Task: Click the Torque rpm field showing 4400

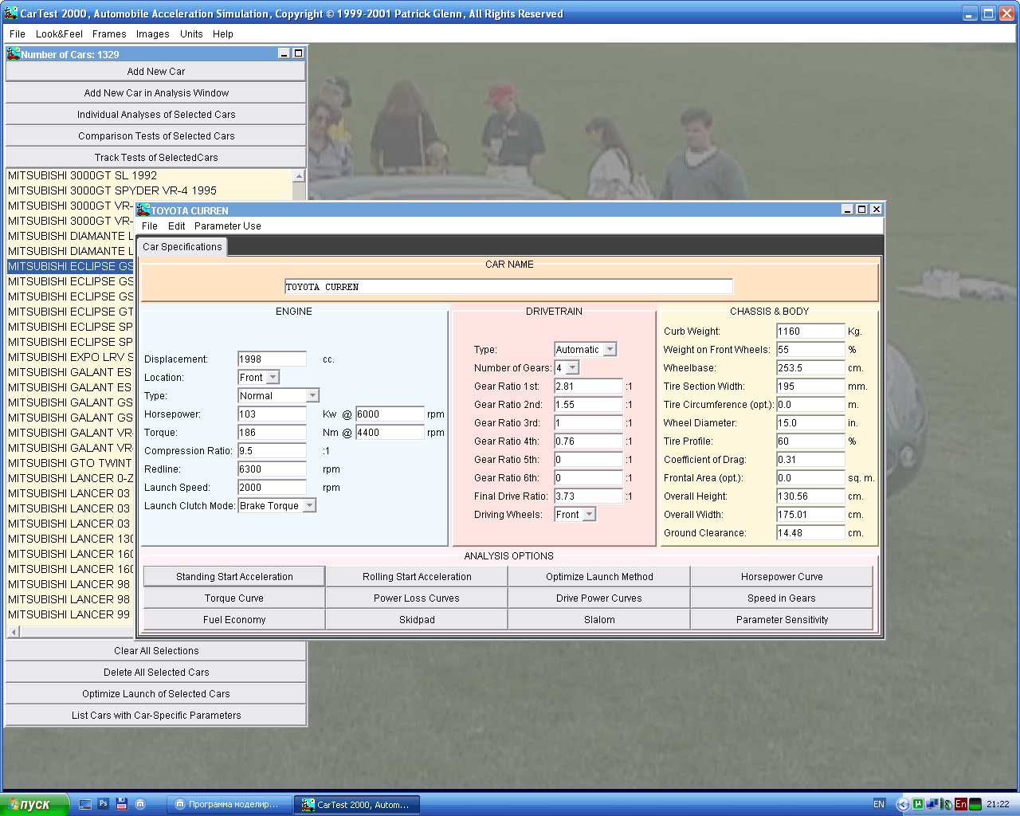Action: pyautogui.click(x=390, y=432)
